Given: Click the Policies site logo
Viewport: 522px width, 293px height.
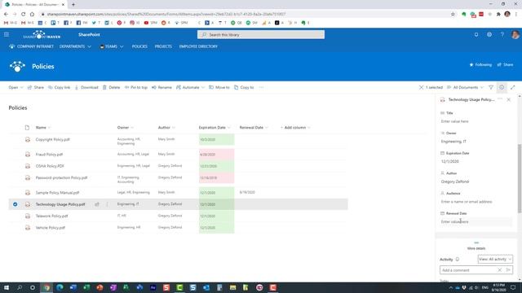Looking at the screenshot, I should 17,67.
